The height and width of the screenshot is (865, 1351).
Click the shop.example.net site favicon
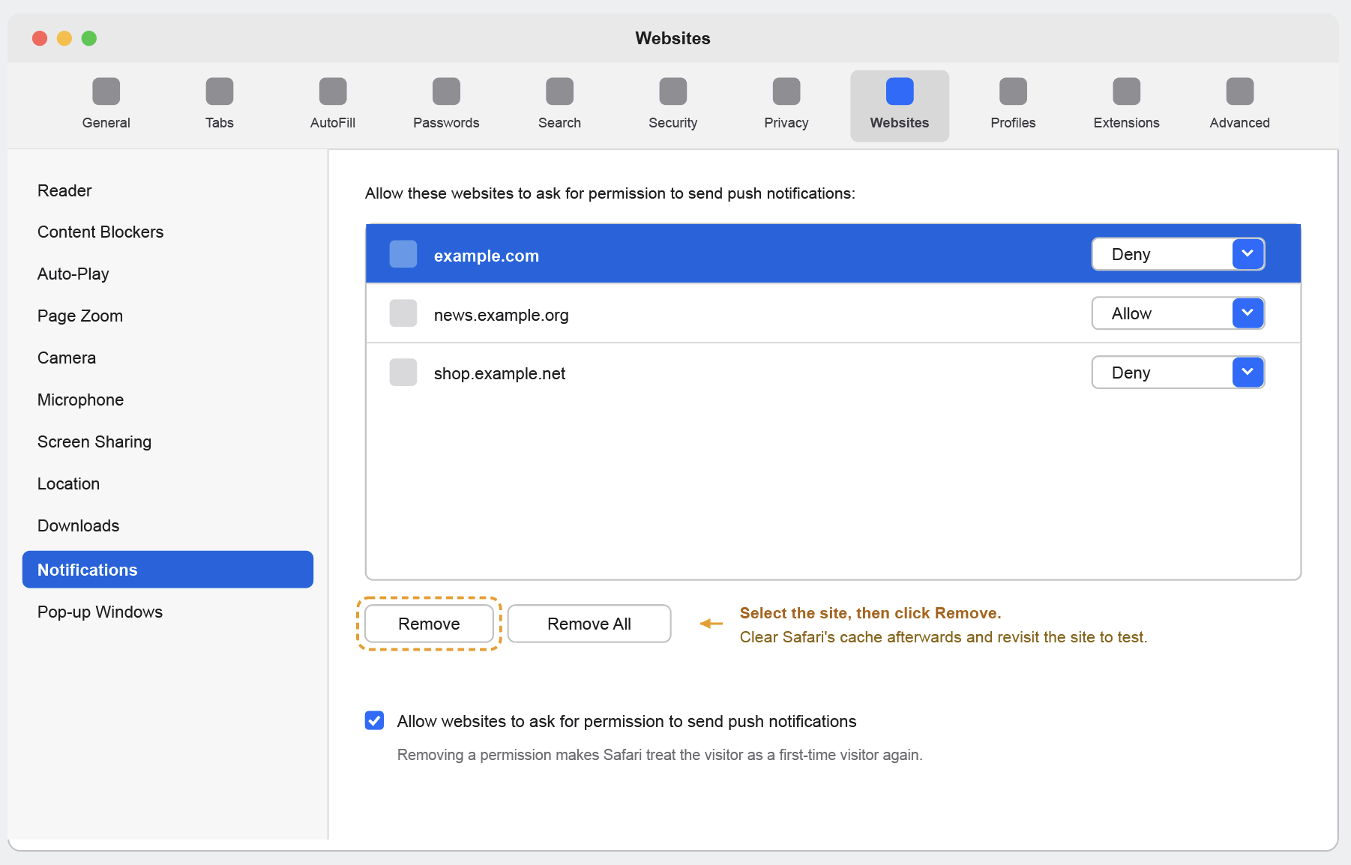(403, 373)
